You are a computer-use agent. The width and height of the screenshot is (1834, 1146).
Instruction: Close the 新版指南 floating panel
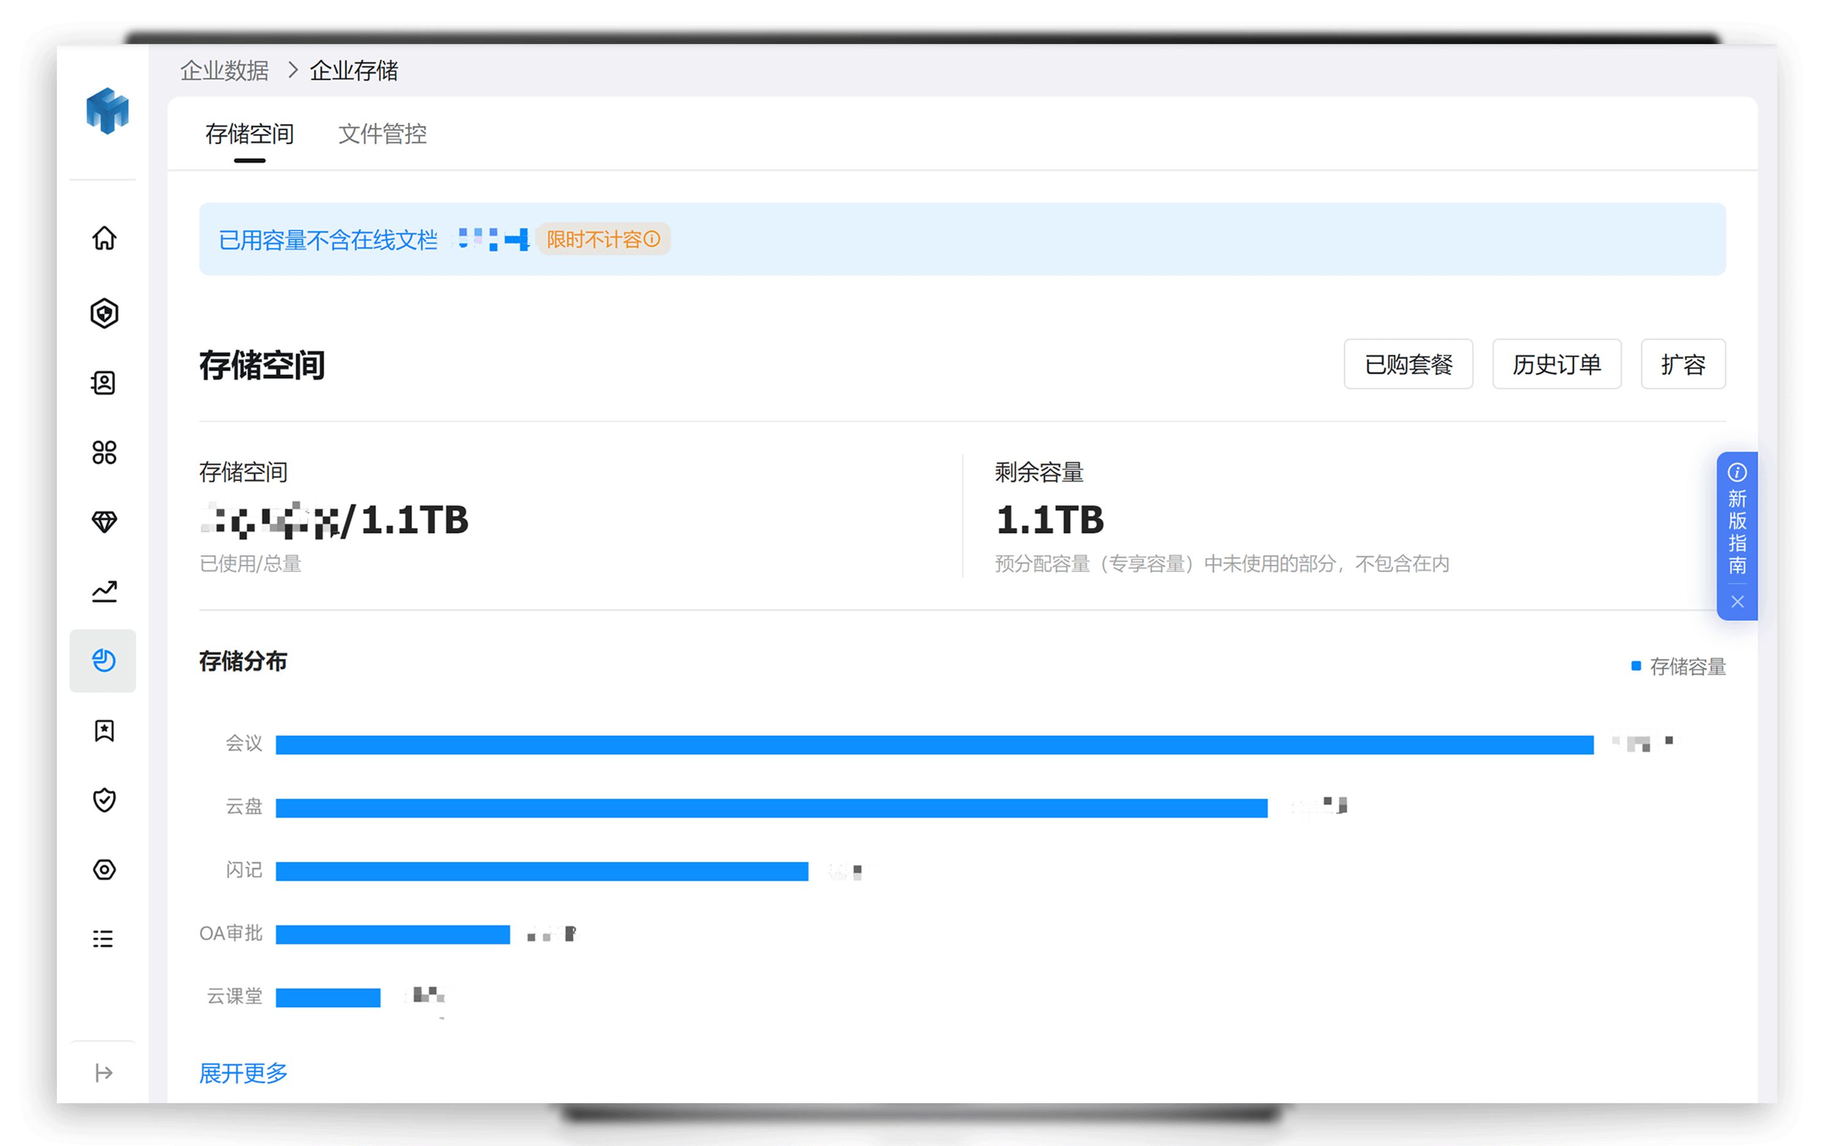(1737, 602)
